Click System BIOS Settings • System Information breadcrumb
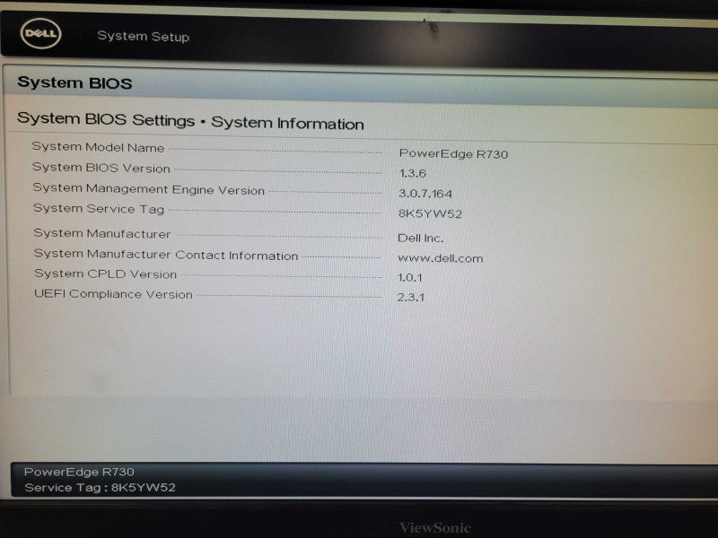The width and height of the screenshot is (718, 538). [x=190, y=121]
